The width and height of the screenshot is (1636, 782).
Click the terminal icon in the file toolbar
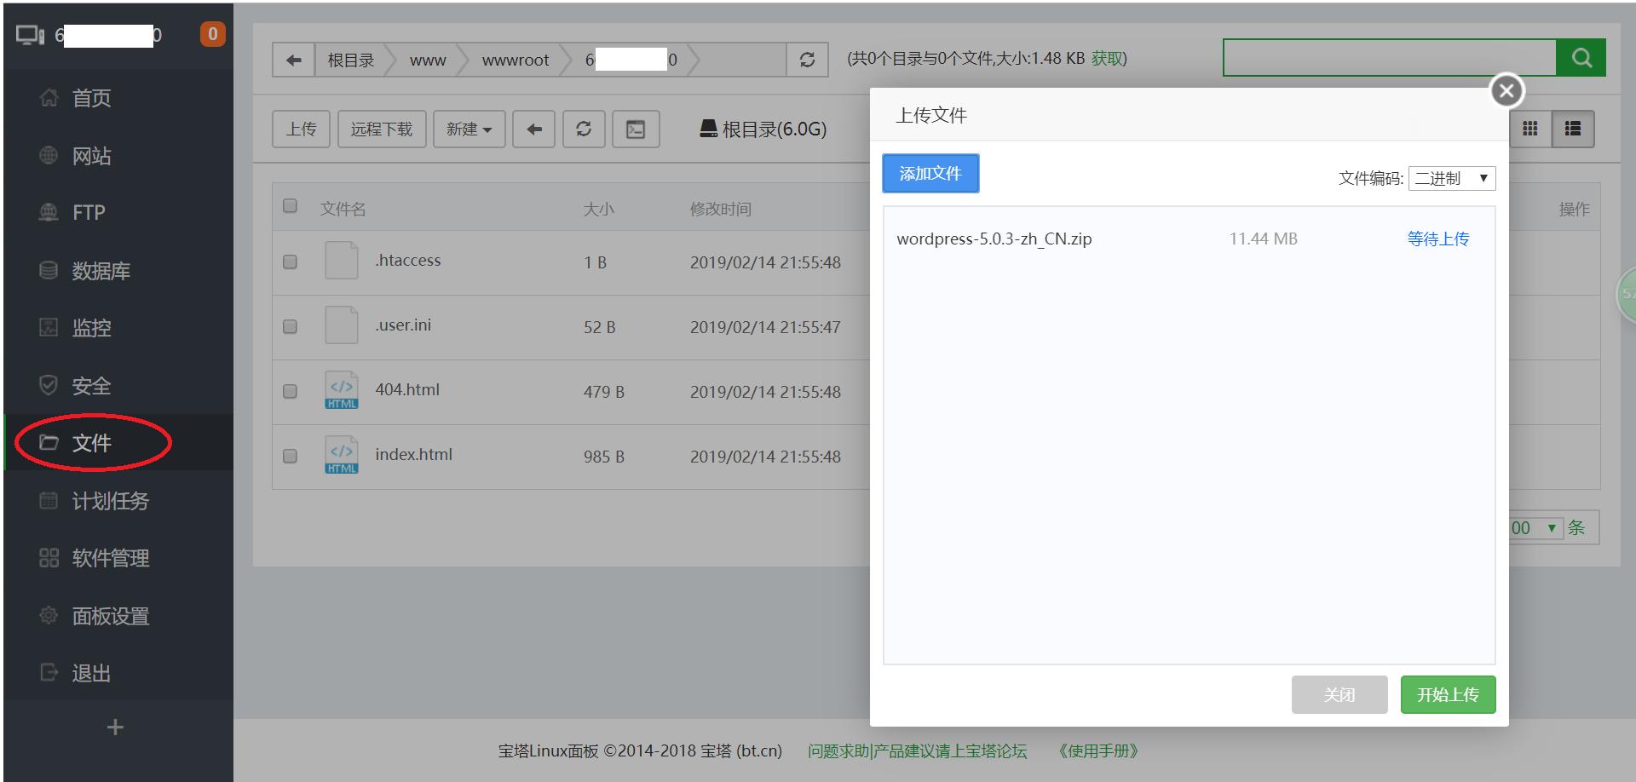click(636, 129)
